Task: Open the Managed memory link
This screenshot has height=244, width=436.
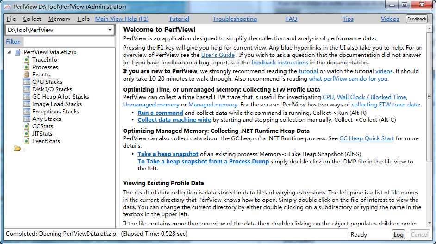Action: pos(213,105)
